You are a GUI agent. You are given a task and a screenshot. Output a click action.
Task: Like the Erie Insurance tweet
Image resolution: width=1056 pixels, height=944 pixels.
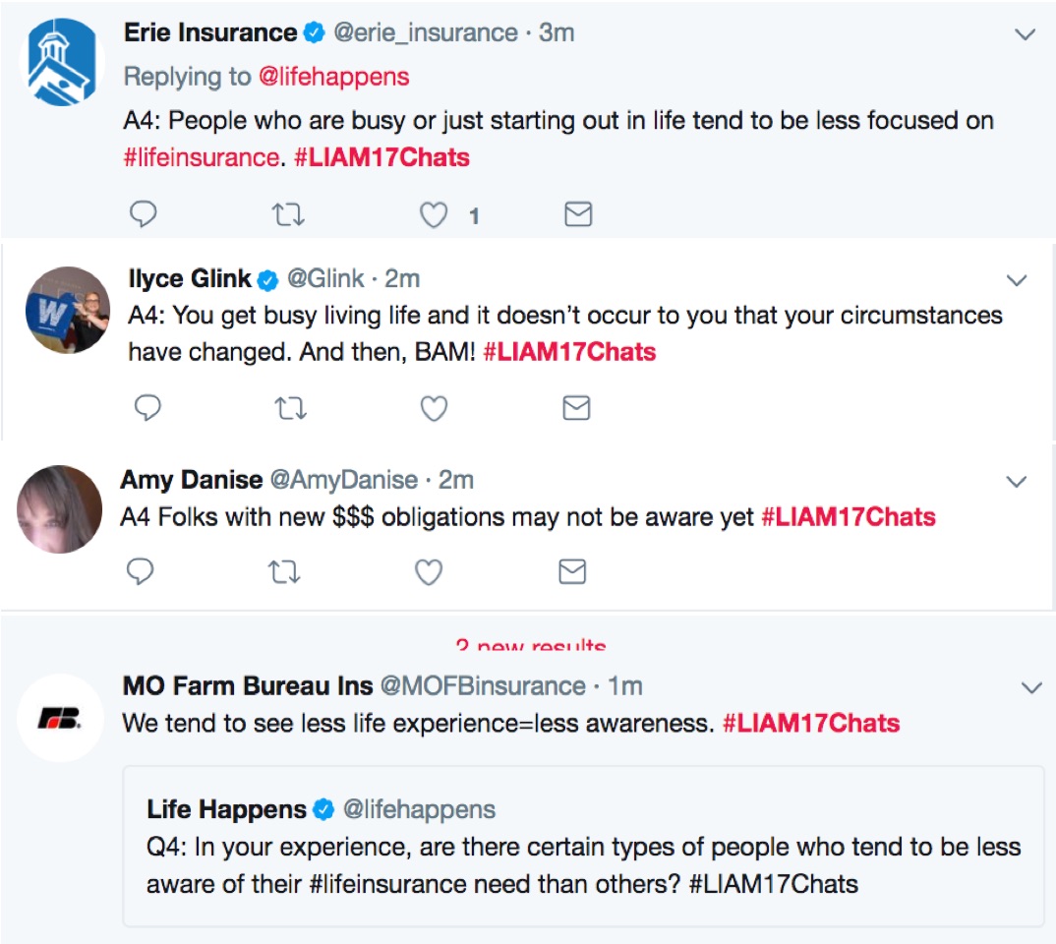434,214
